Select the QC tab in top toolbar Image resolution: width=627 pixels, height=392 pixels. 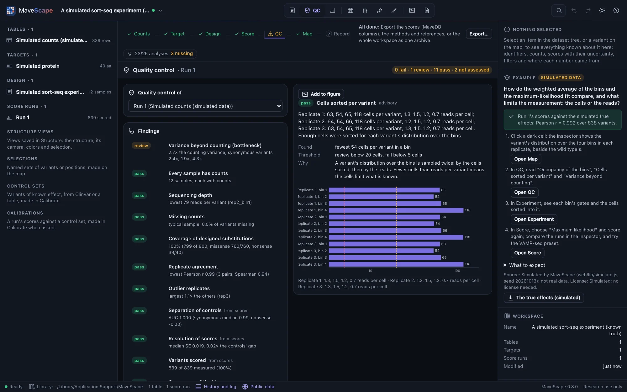point(313,10)
